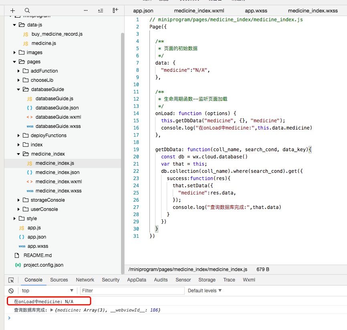The width and height of the screenshot is (347, 330).
Task: Open search in the file explorer
Action: pos(27,10)
